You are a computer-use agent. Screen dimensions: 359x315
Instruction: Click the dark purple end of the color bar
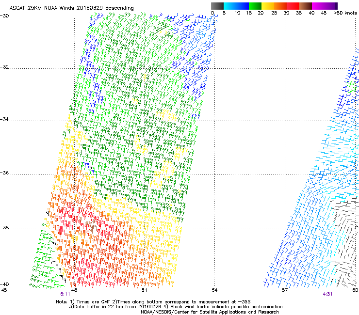(x=336, y=6)
